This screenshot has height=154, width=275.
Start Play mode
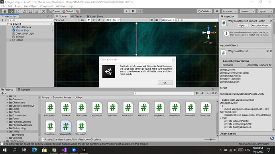click(x=126, y=11)
